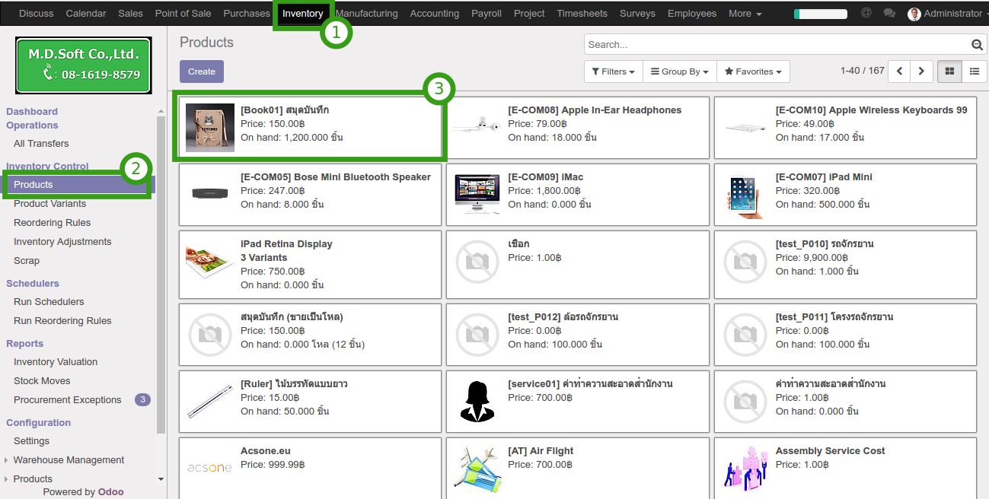The height and width of the screenshot is (499, 989).
Task: Open the Manufacturing menu
Action: pos(366,14)
